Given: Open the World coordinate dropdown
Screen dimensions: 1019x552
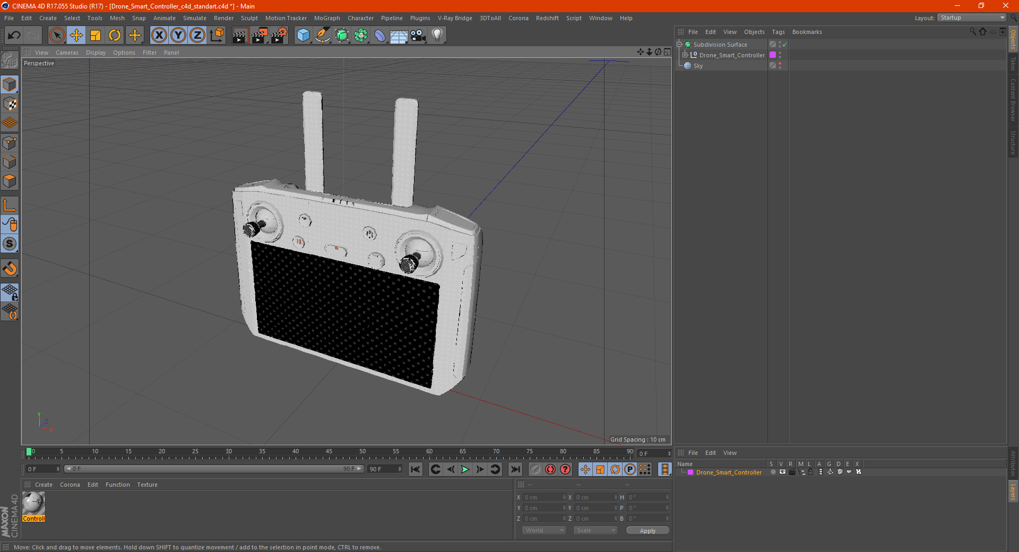Looking at the screenshot, I should [x=544, y=530].
